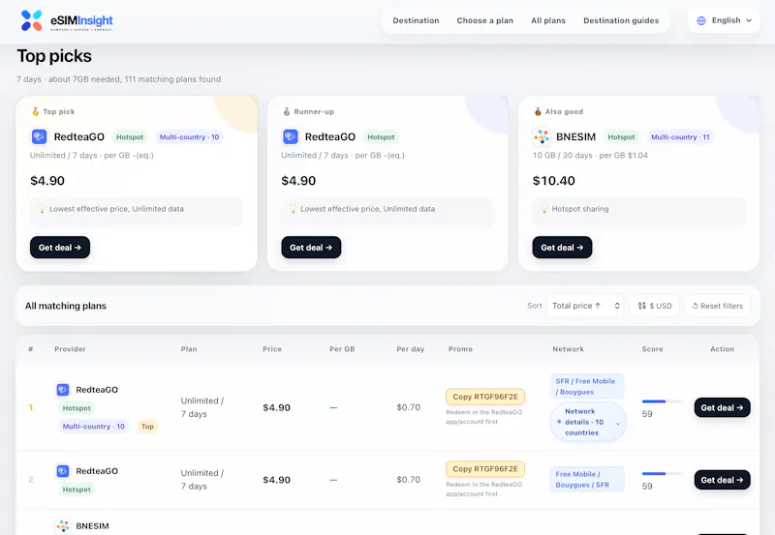Screen dimensions: 775x535
Task: Click Get deal in table row 2
Action: (722, 480)
